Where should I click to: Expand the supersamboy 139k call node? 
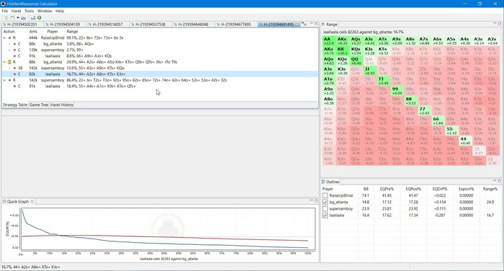pyautogui.click(x=9, y=50)
